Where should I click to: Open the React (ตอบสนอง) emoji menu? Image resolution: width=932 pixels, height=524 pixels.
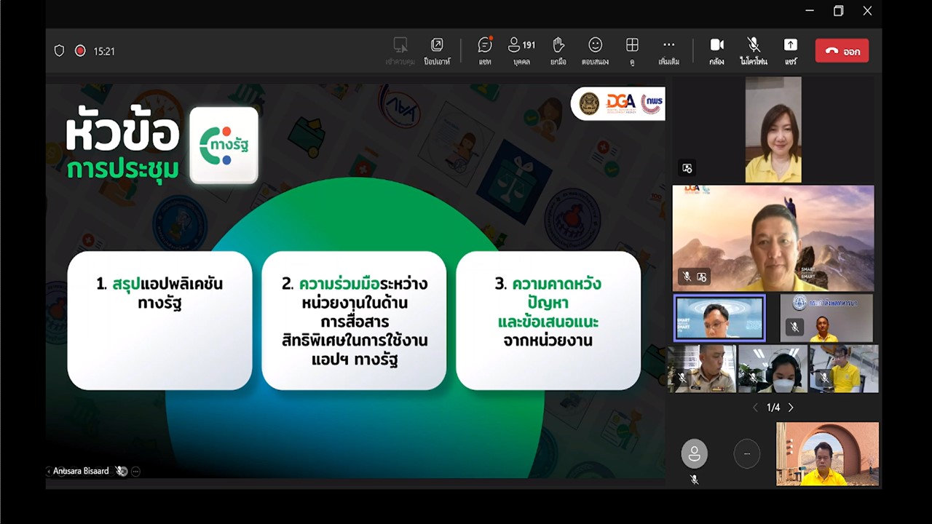click(595, 51)
